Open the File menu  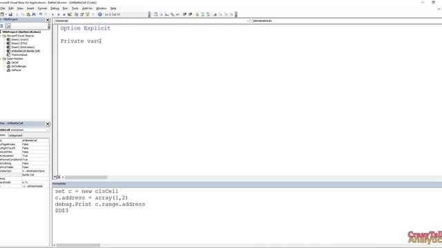(x=3, y=8)
